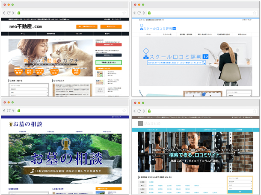Open first floor-plan thumbnail in neo不動産.com sidebar
This screenshot has height=195, width=261.
tap(100, 74)
